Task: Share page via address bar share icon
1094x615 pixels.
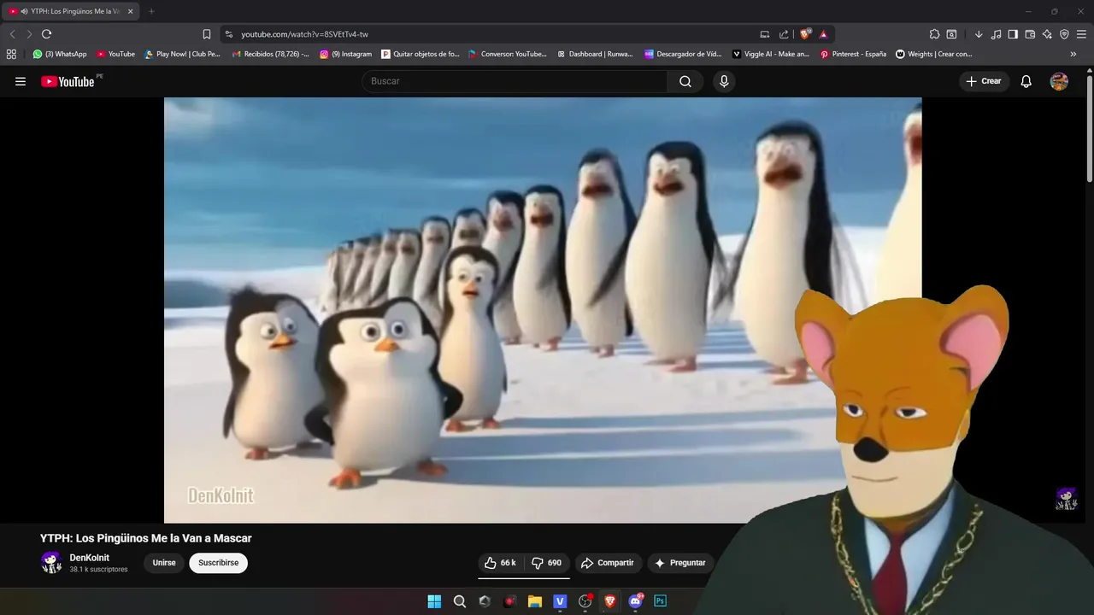Action: coord(784,34)
